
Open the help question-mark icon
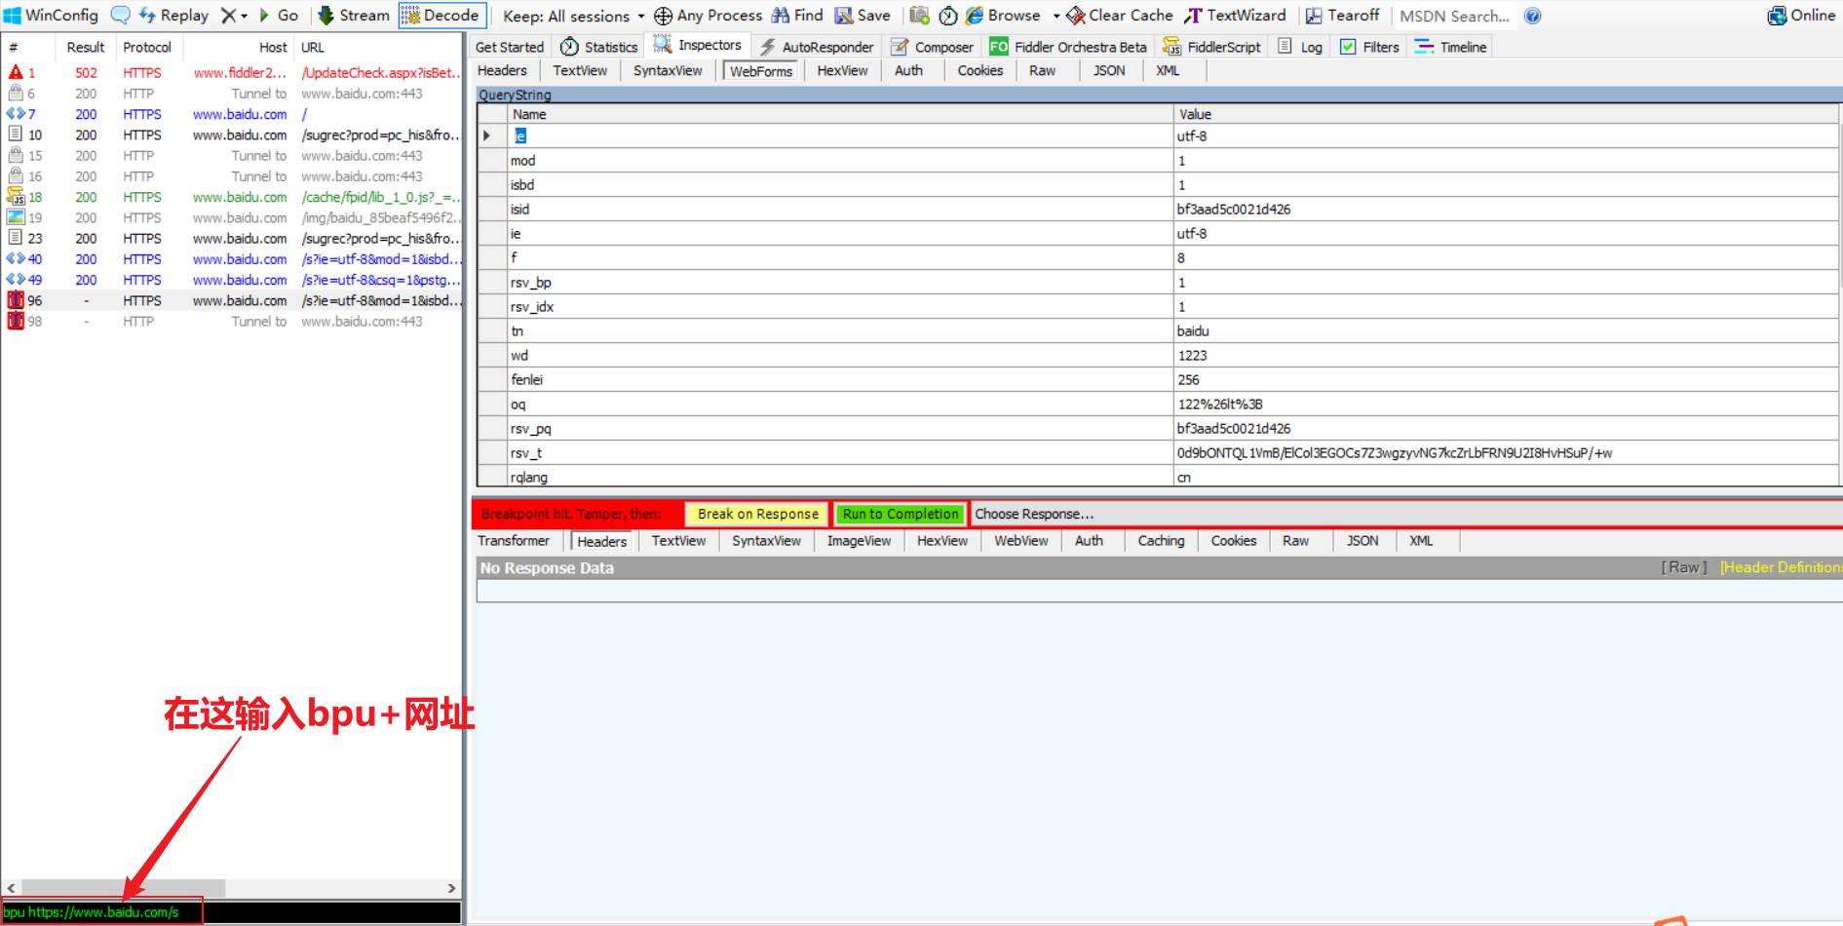[x=1533, y=16]
